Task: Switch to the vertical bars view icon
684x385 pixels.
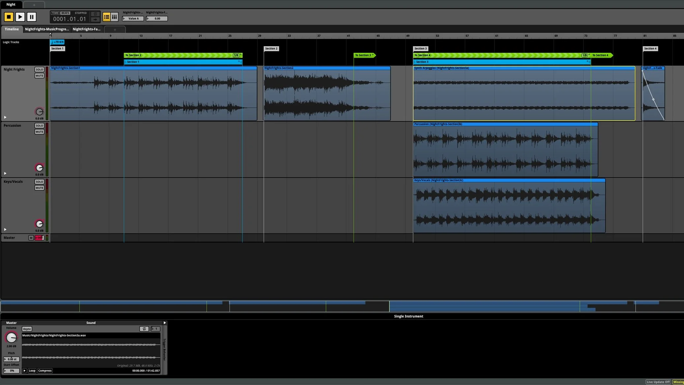Action: pyautogui.click(x=114, y=17)
